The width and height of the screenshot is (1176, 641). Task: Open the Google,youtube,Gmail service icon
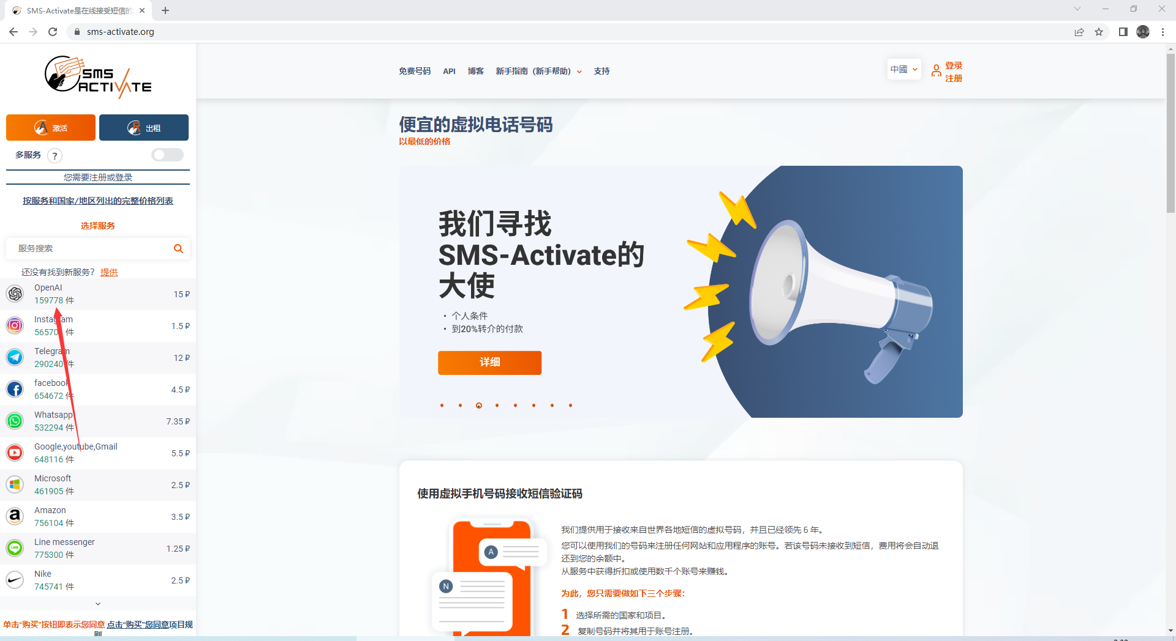(x=15, y=453)
